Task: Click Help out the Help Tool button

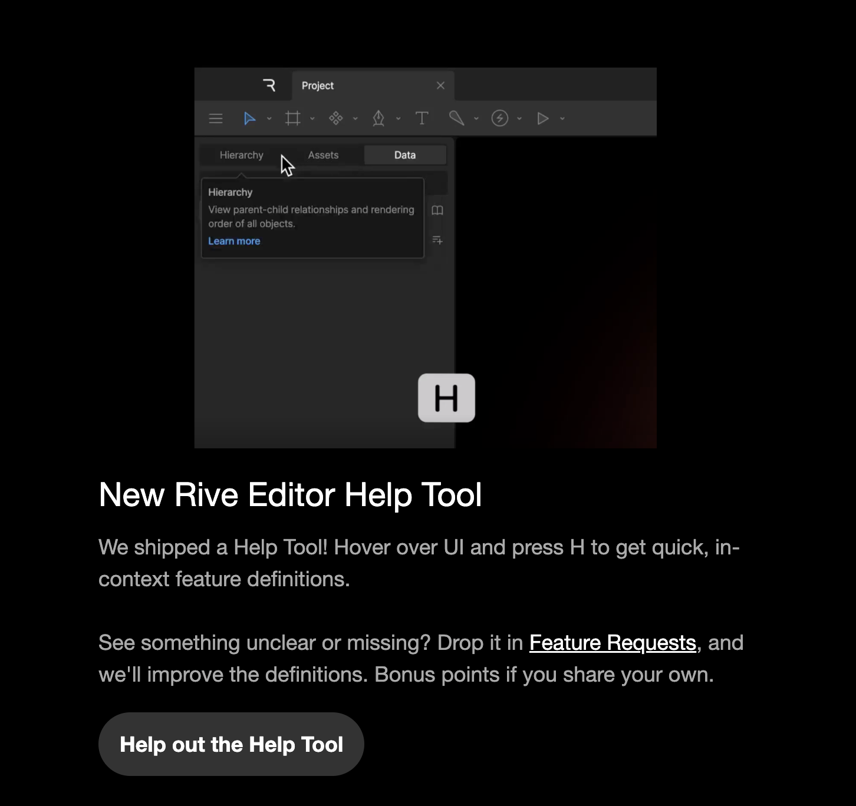Action: pyautogui.click(x=231, y=744)
